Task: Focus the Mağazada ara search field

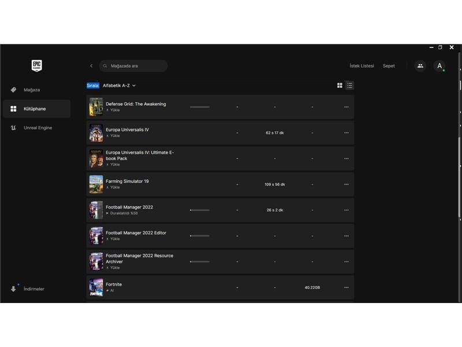Action: (x=133, y=66)
